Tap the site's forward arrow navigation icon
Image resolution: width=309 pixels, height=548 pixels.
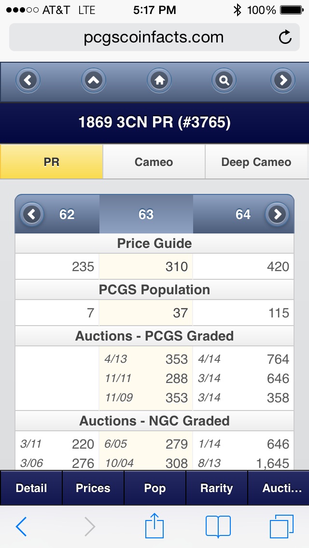[283, 81]
